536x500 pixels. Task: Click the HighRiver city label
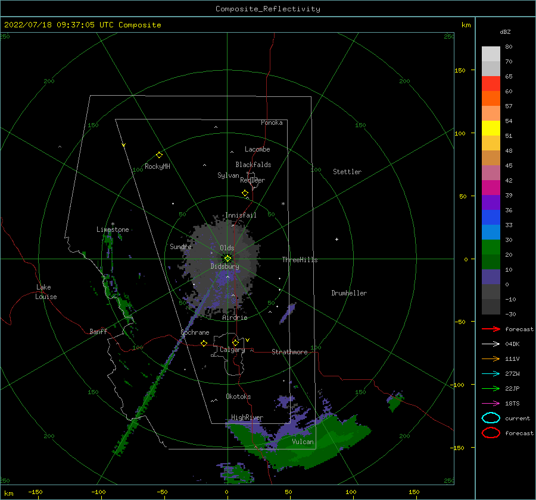tap(247, 417)
